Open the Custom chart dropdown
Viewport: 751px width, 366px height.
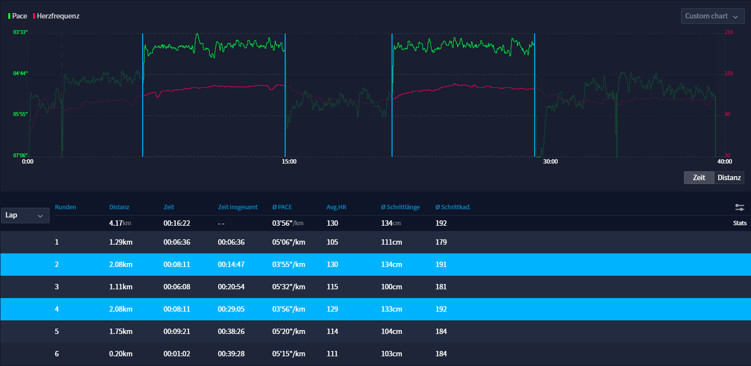[712, 16]
